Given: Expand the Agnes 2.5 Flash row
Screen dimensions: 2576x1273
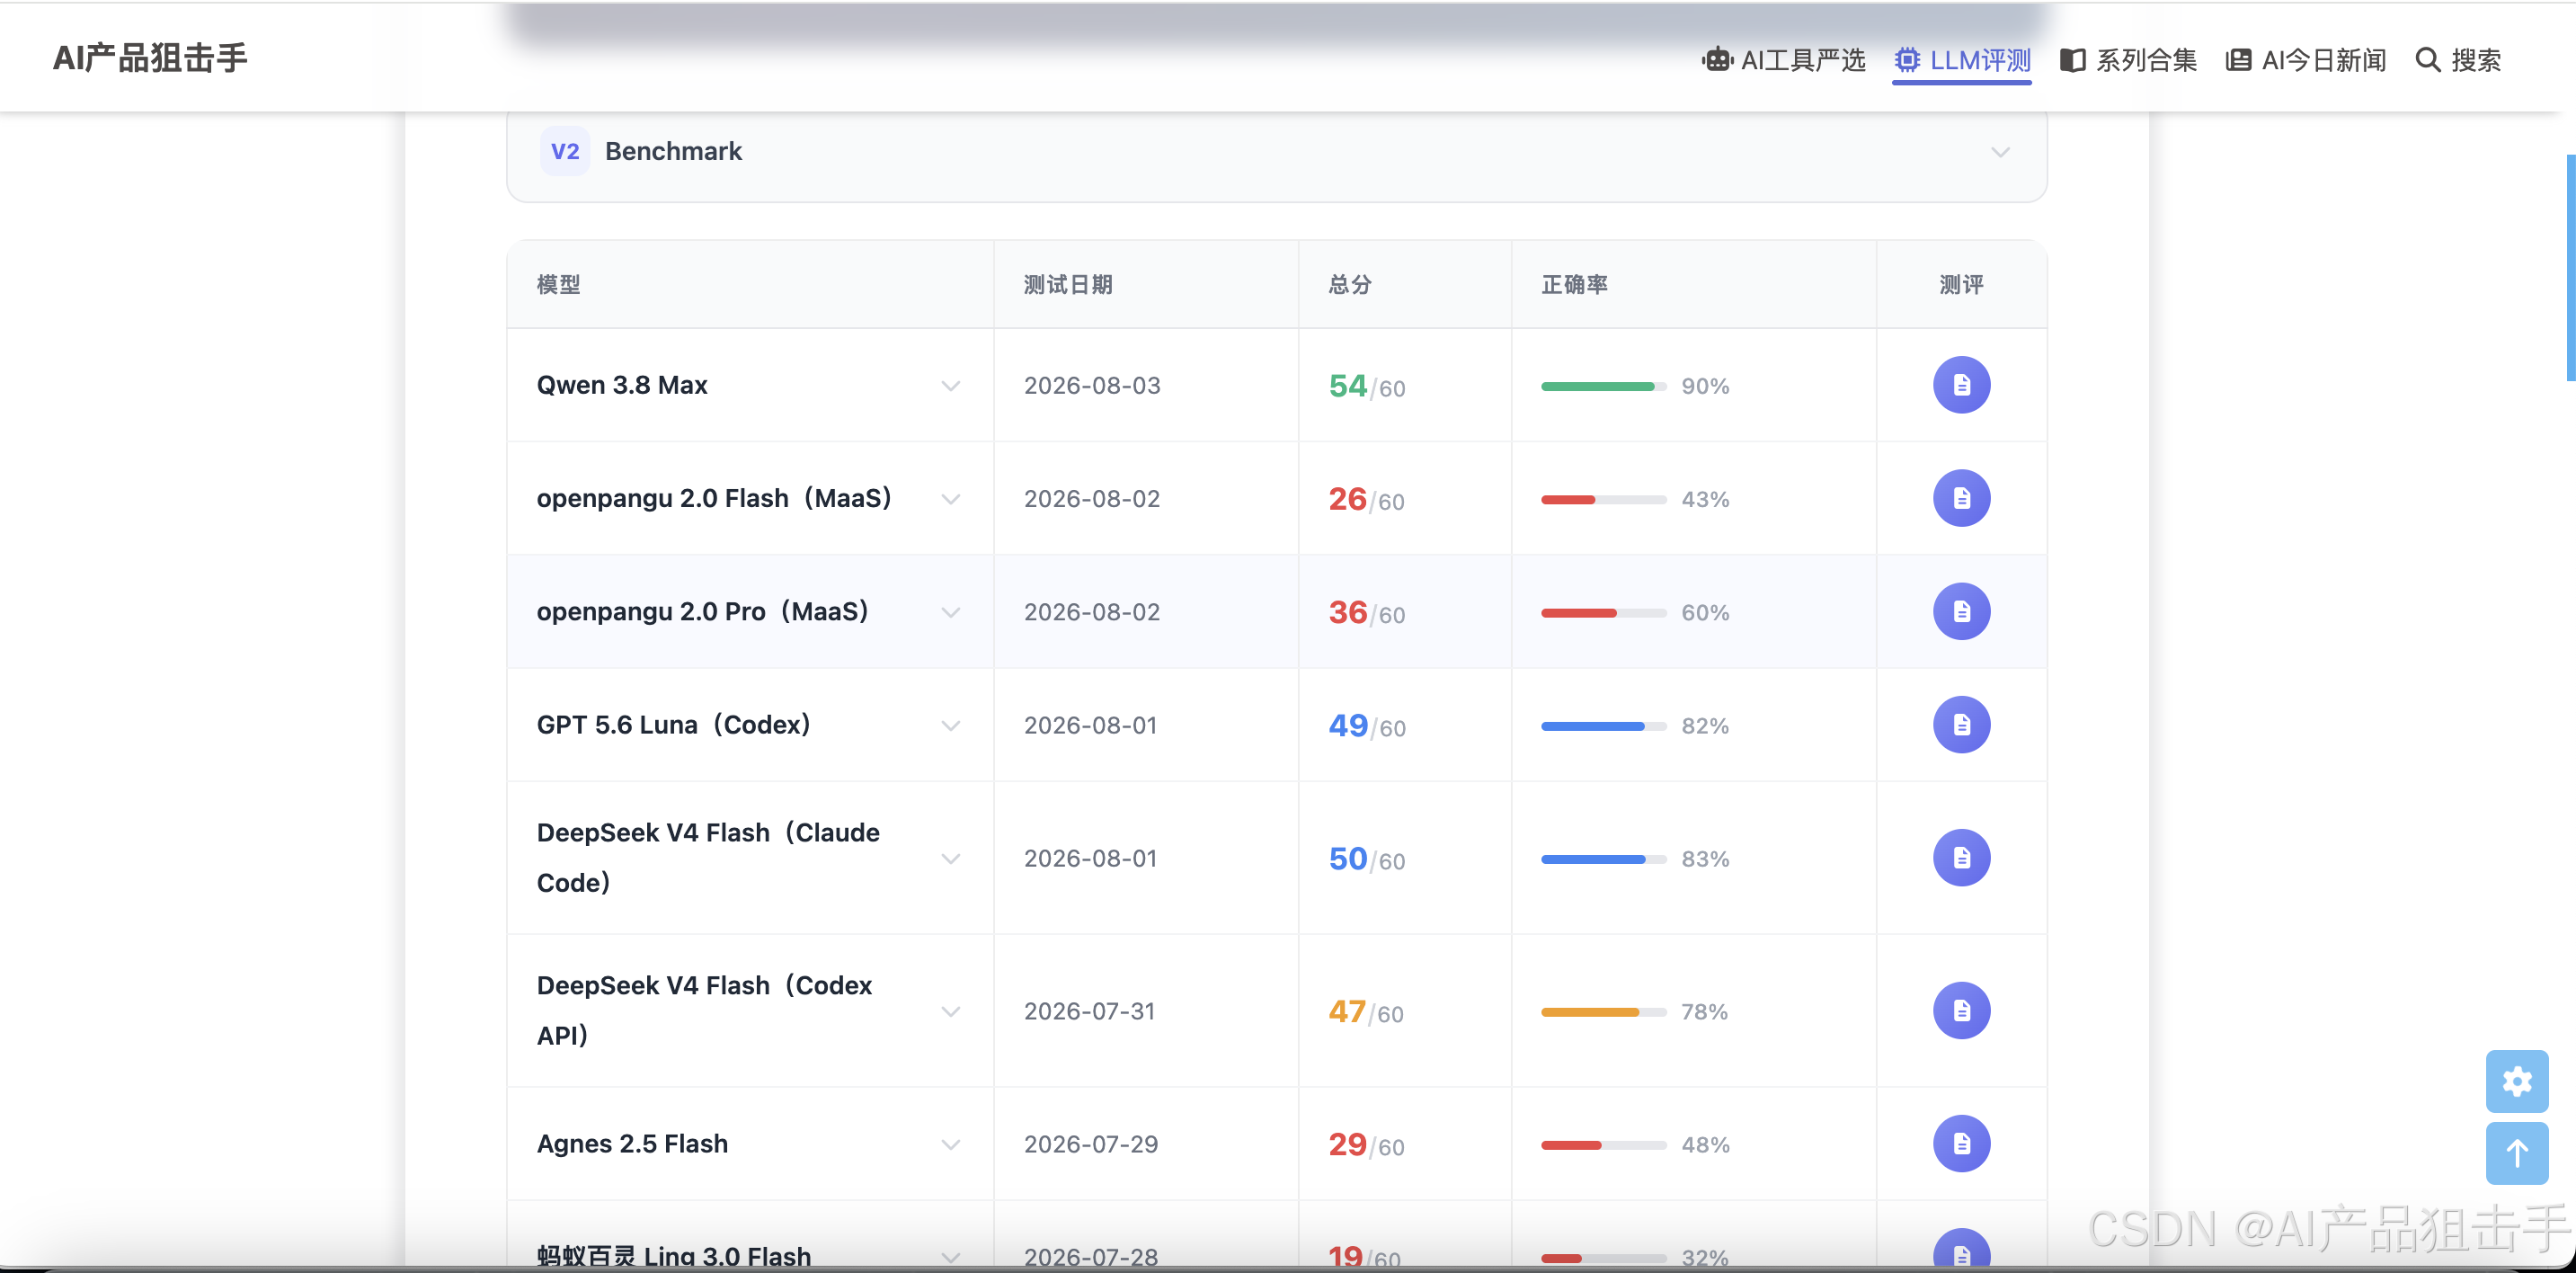Looking at the screenshot, I should [x=950, y=1145].
